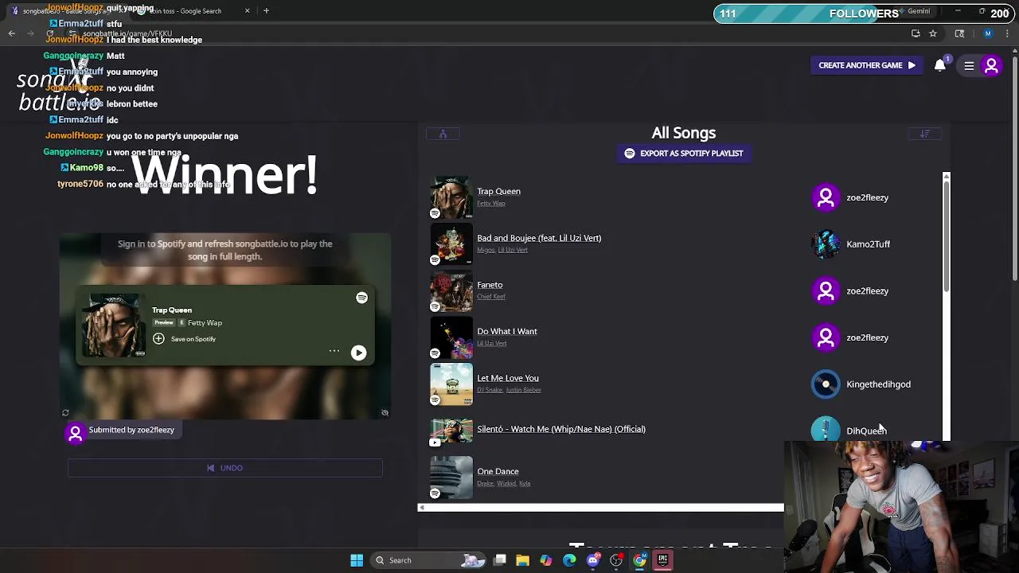This screenshot has width=1019, height=573.
Task: Switch to coin toss Google Search tab
Action: click(191, 11)
